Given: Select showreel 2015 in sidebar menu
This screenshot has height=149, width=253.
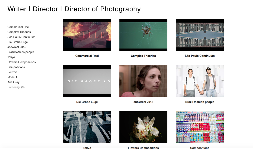Looking at the screenshot, I should (17, 47).
